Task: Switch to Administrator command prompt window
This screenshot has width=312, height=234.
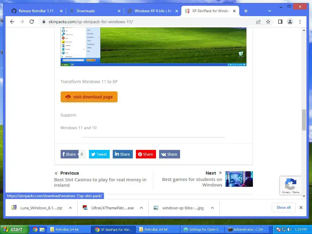Action: 247,229
